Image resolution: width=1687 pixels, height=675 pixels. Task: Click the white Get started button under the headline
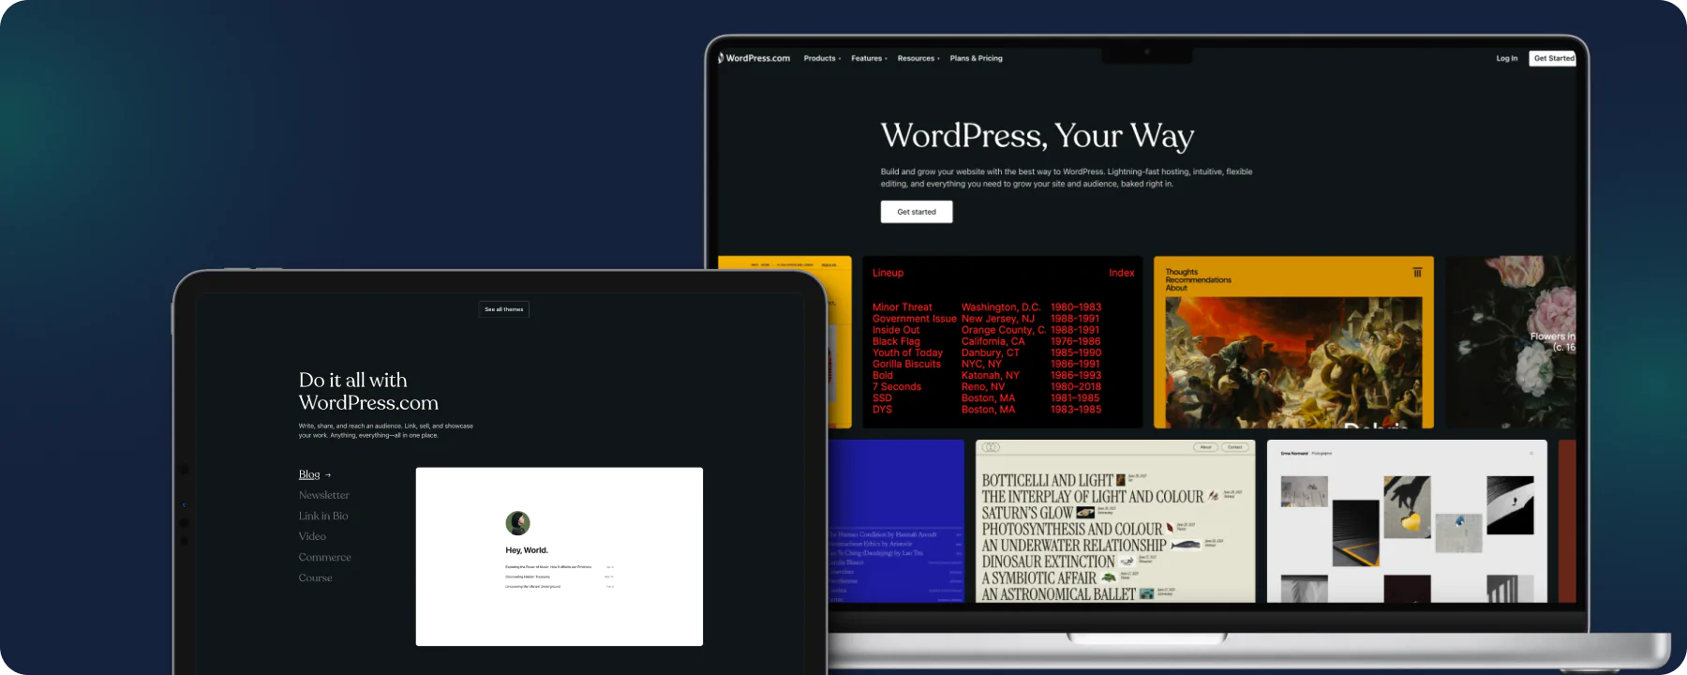(x=917, y=212)
